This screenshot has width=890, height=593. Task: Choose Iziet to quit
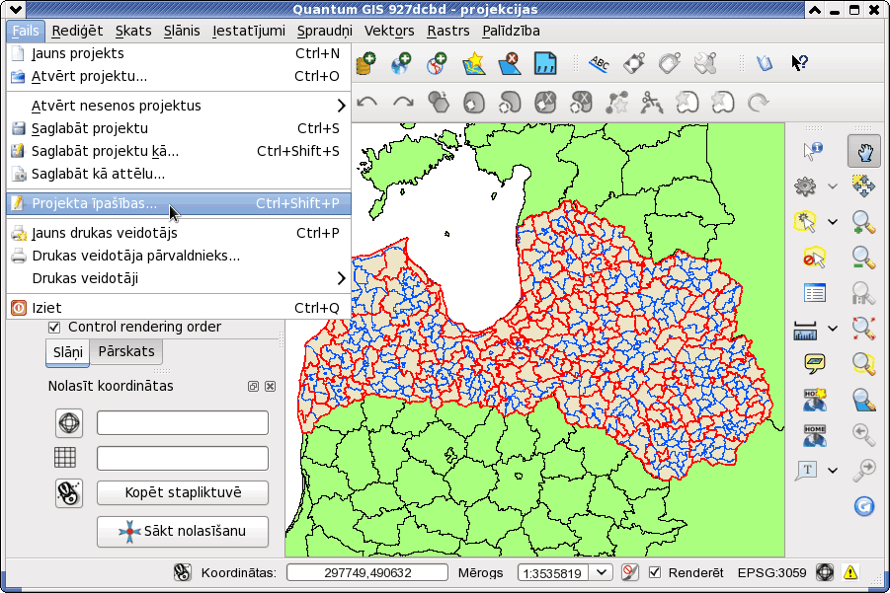(x=178, y=308)
